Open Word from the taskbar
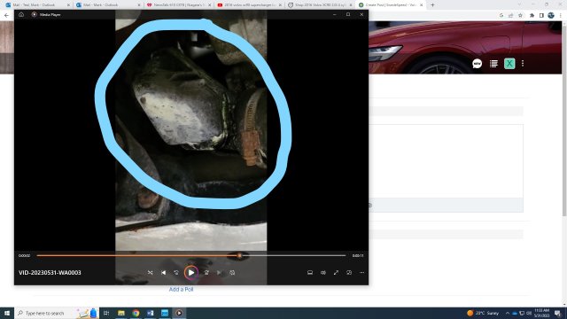This screenshot has height=319, width=567. click(x=150, y=313)
